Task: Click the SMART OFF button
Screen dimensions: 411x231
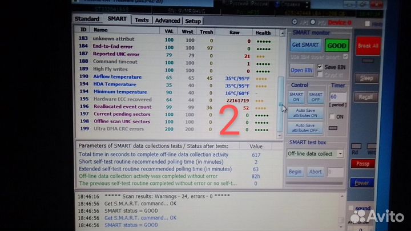Action: tap(315, 97)
